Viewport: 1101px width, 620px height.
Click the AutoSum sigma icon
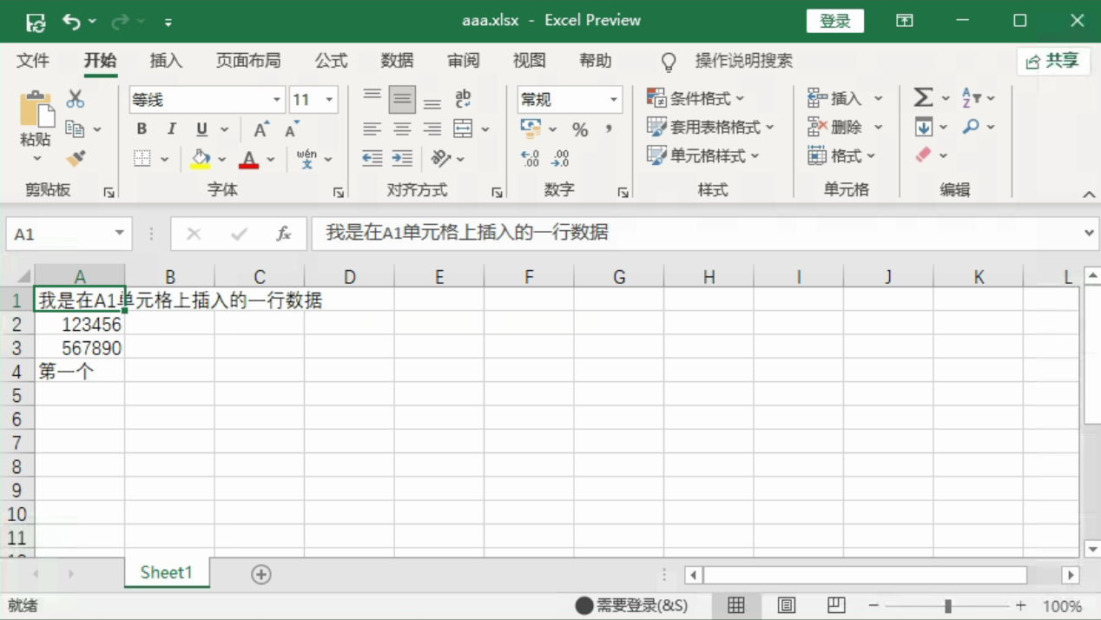923,98
